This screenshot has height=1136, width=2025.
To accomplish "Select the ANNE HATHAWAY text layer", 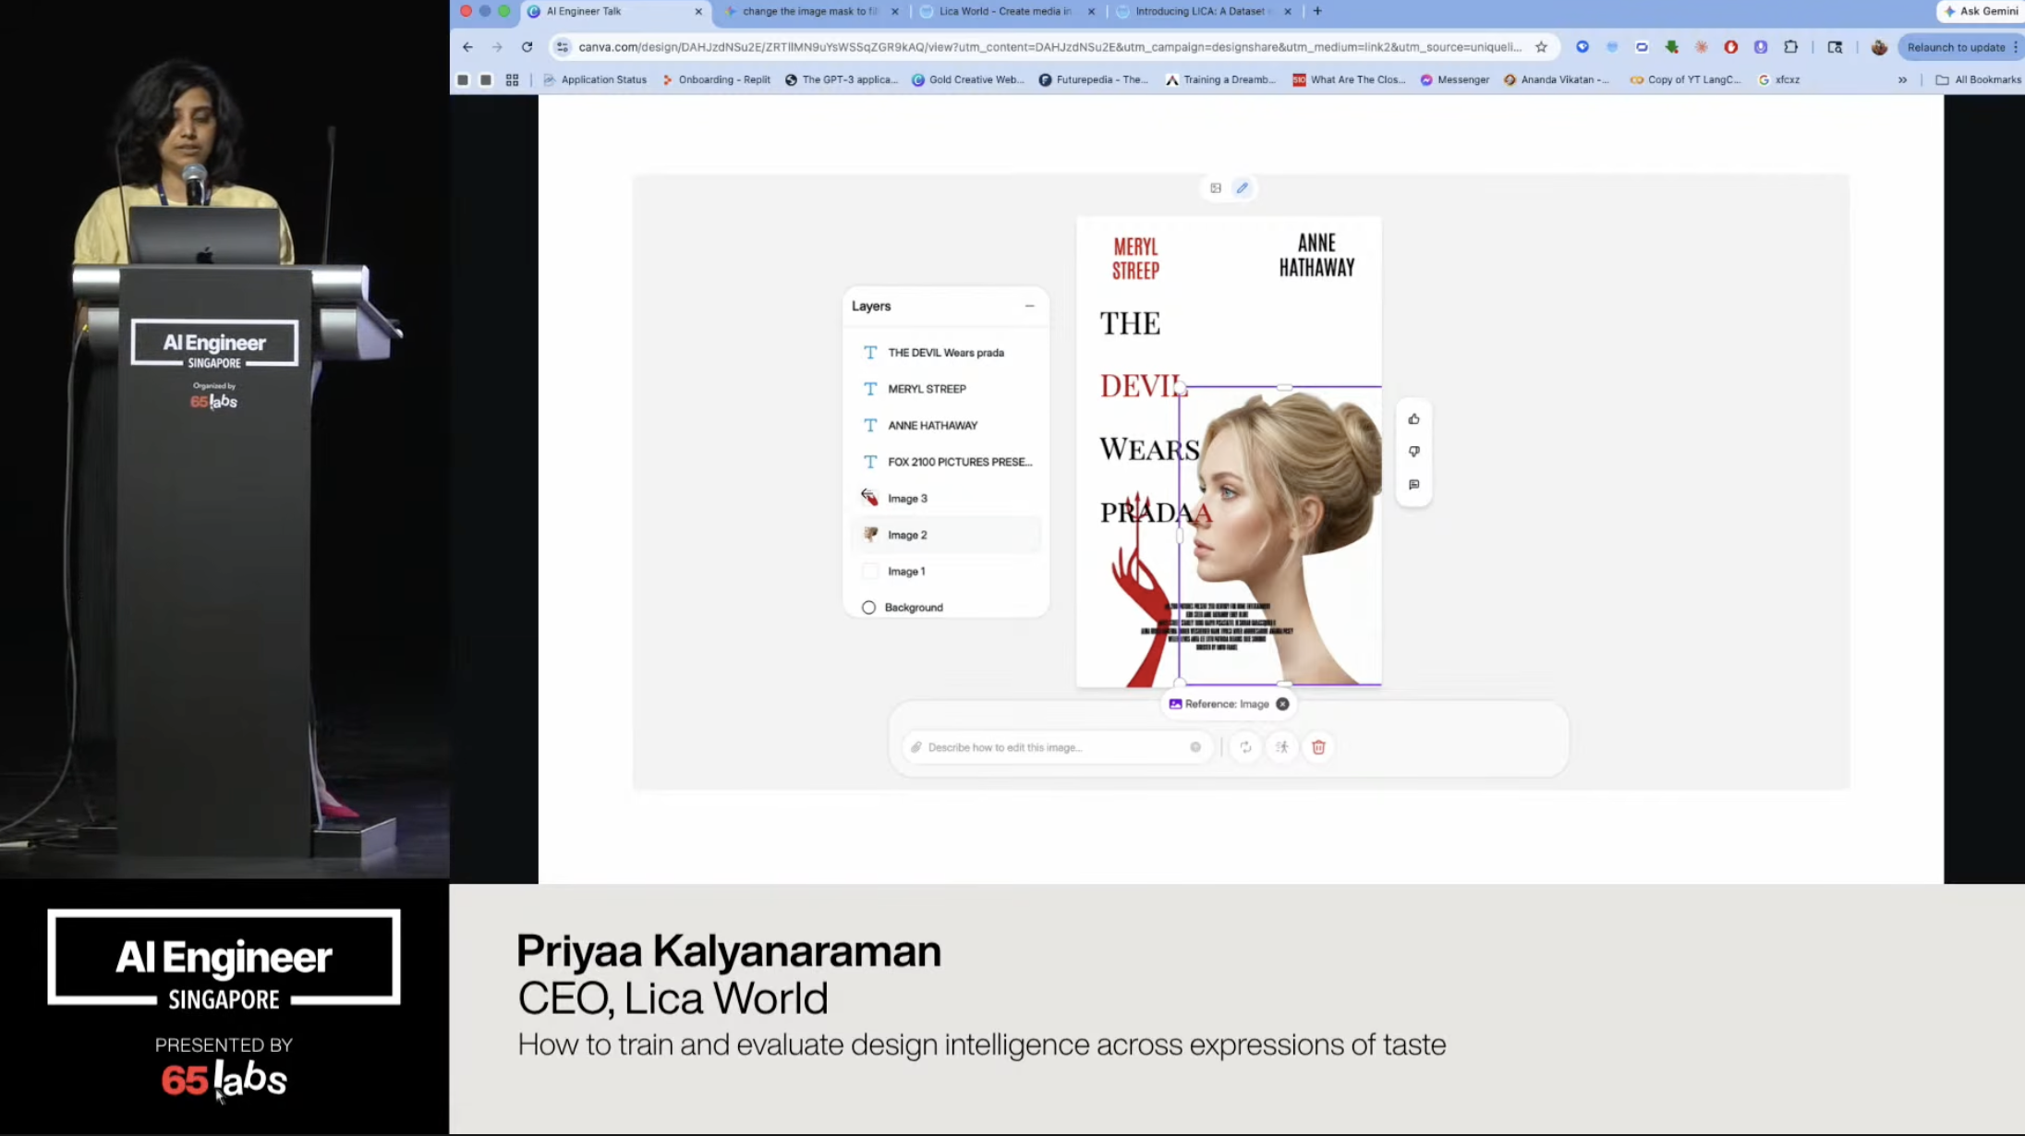I will [x=945, y=426].
